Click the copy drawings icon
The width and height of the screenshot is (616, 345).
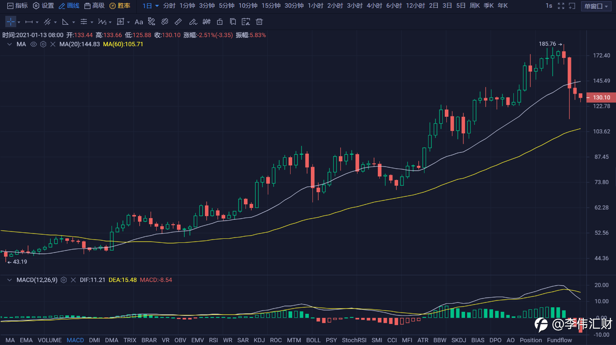[233, 22]
